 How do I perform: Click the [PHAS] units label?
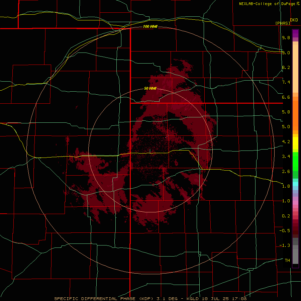tap(283, 23)
